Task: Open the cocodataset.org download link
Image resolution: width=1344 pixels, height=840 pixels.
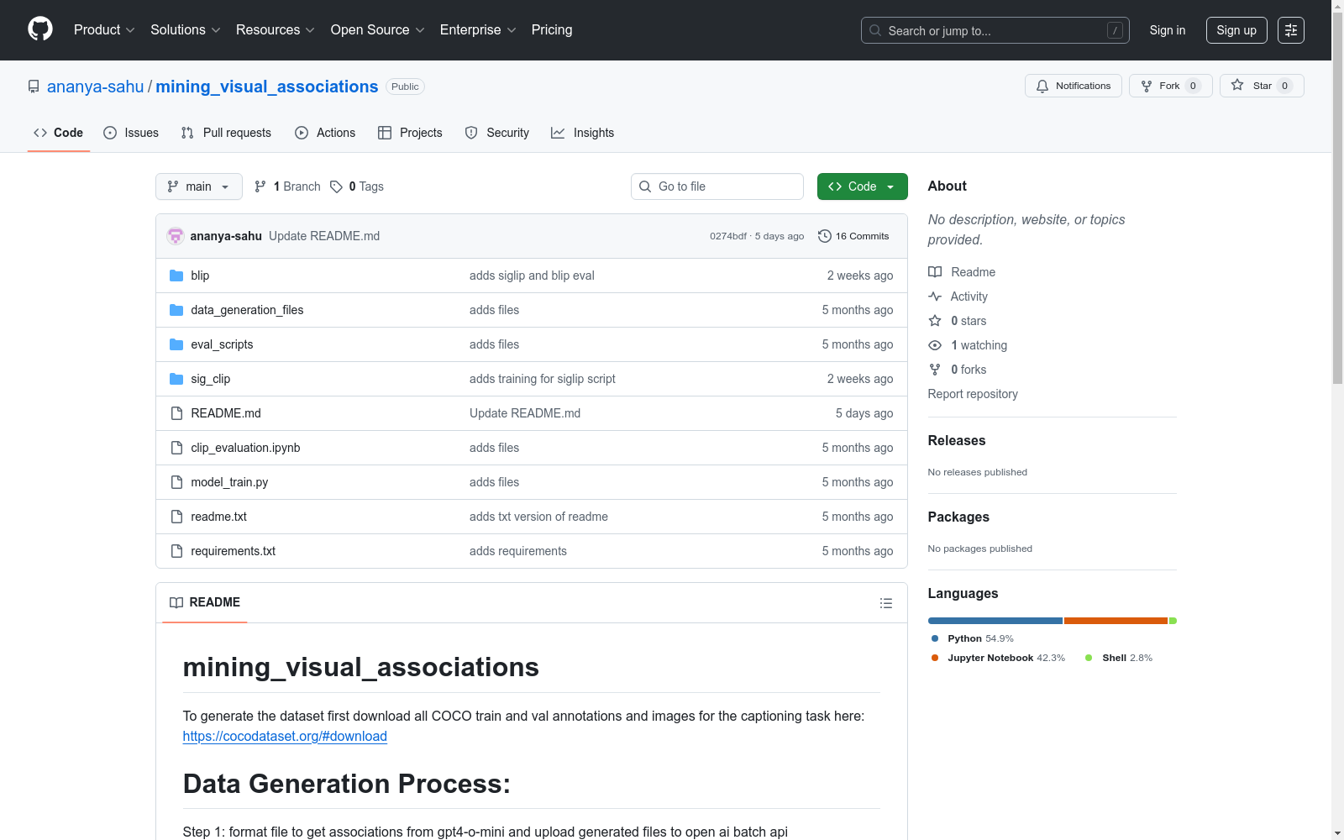Action: (285, 736)
